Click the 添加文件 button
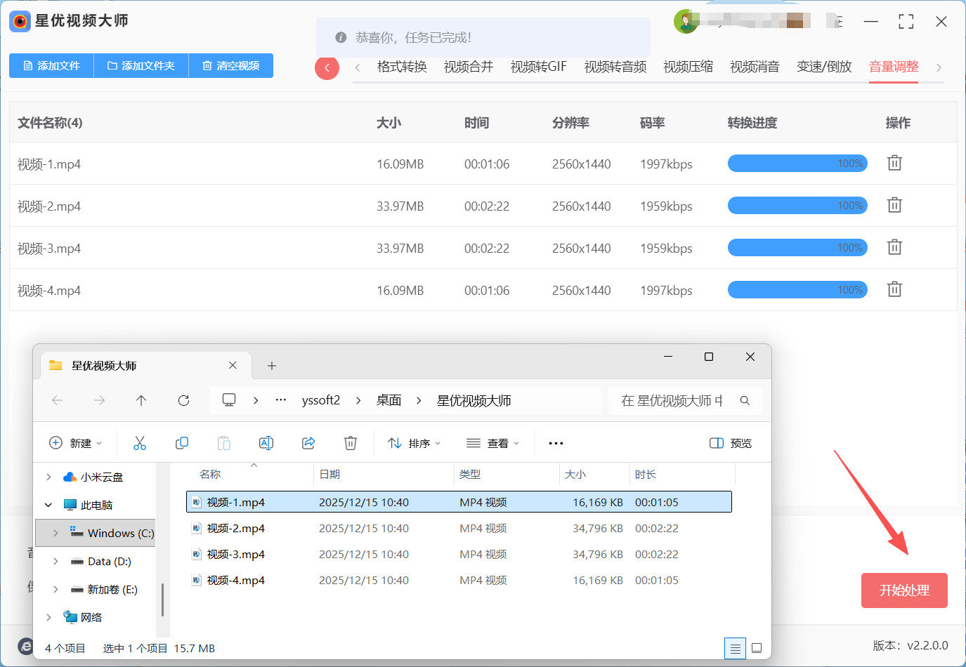The width and height of the screenshot is (966, 667). (52, 65)
